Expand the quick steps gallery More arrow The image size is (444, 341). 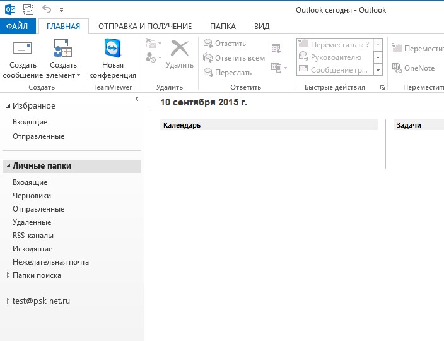click(378, 69)
